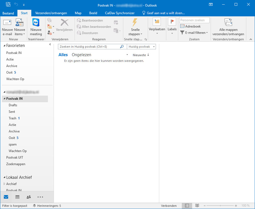
Task: Click Allen beantwoorden
Action: pos(94,26)
